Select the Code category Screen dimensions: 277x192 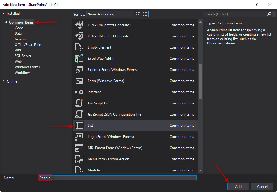click(x=19, y=28)
